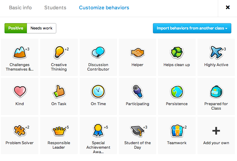Click the On Time clock icon

tap(98, 91)
